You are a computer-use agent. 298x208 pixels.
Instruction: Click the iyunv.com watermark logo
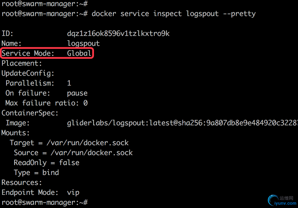282,200
